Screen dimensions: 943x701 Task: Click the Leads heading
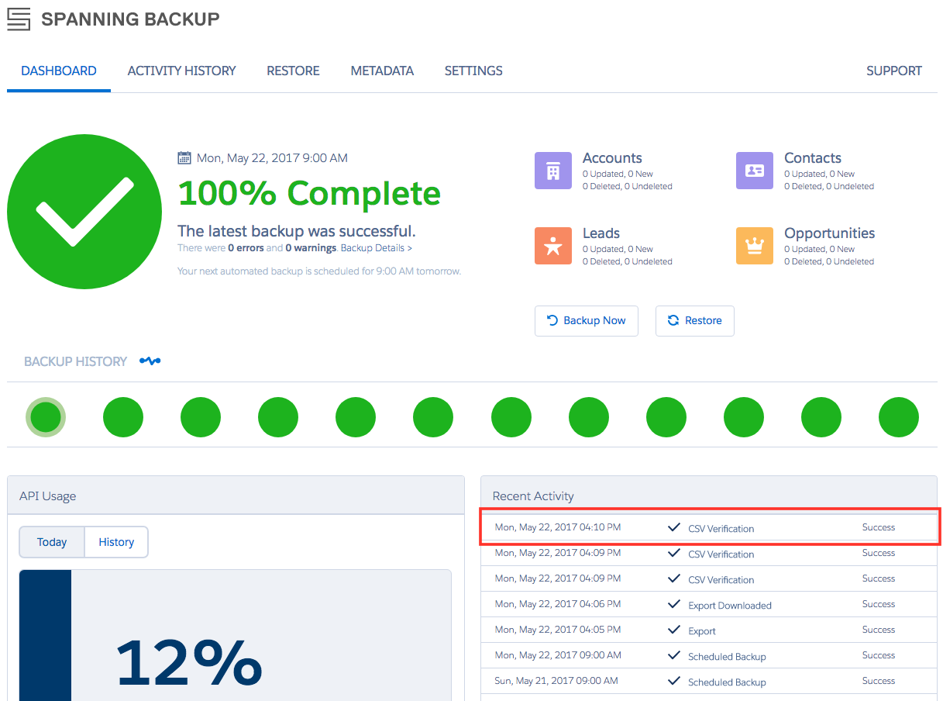(601, 233)
